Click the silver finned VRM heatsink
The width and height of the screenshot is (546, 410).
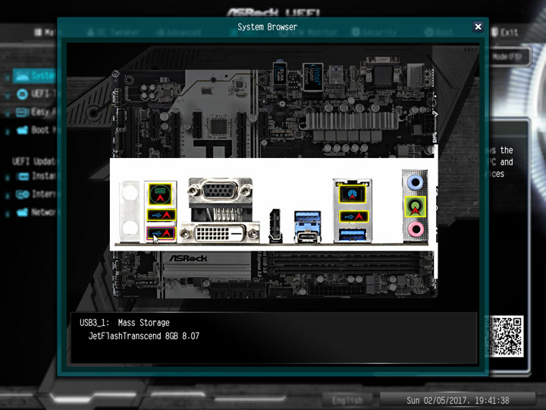click(352, 121)
